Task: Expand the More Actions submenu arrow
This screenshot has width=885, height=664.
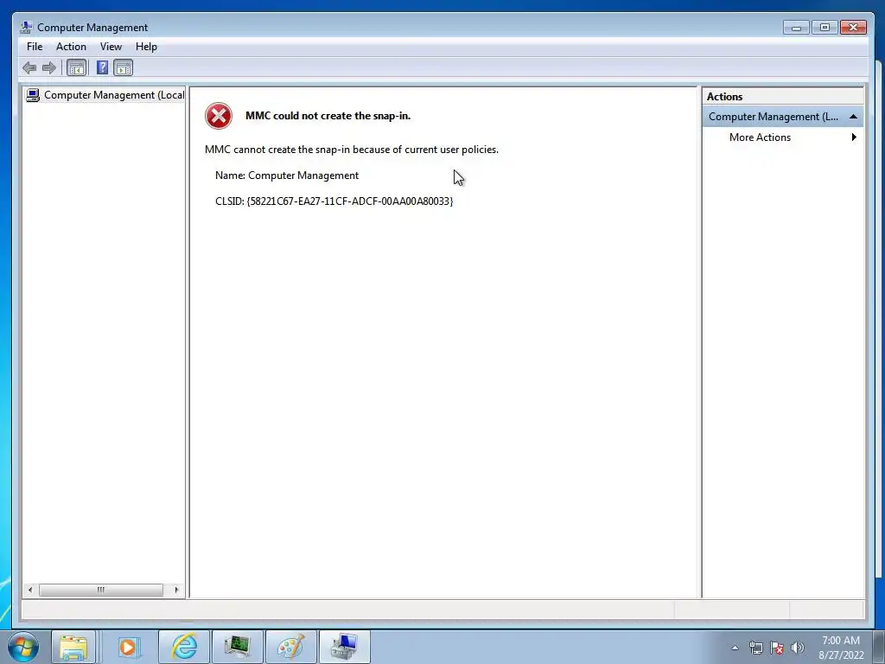Action: [x=854, y=137]
